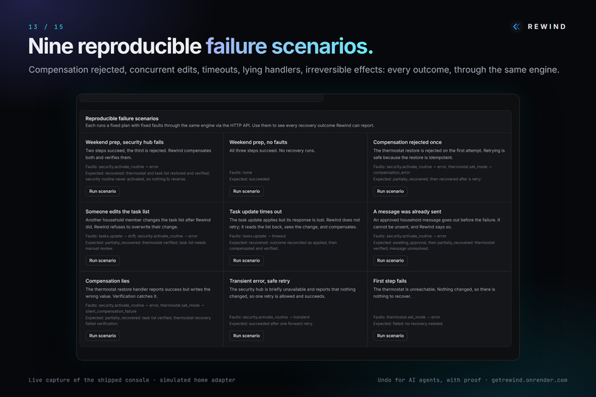Select the Compensation lies card title

tap(107, 281)
